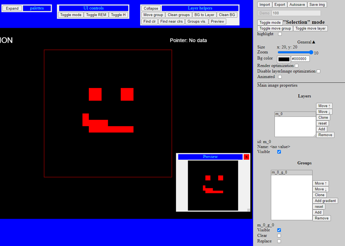Click Add gradient button
This screenshot has height=246, width=345.
click(x=325, y=201)
